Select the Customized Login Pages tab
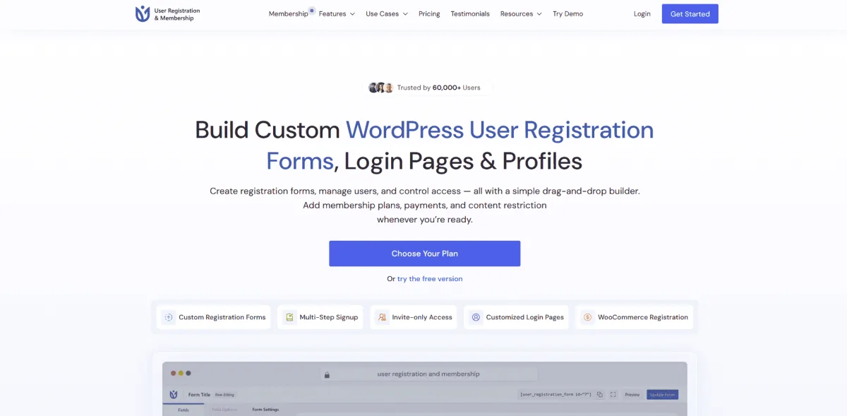 tap(516, 317)
